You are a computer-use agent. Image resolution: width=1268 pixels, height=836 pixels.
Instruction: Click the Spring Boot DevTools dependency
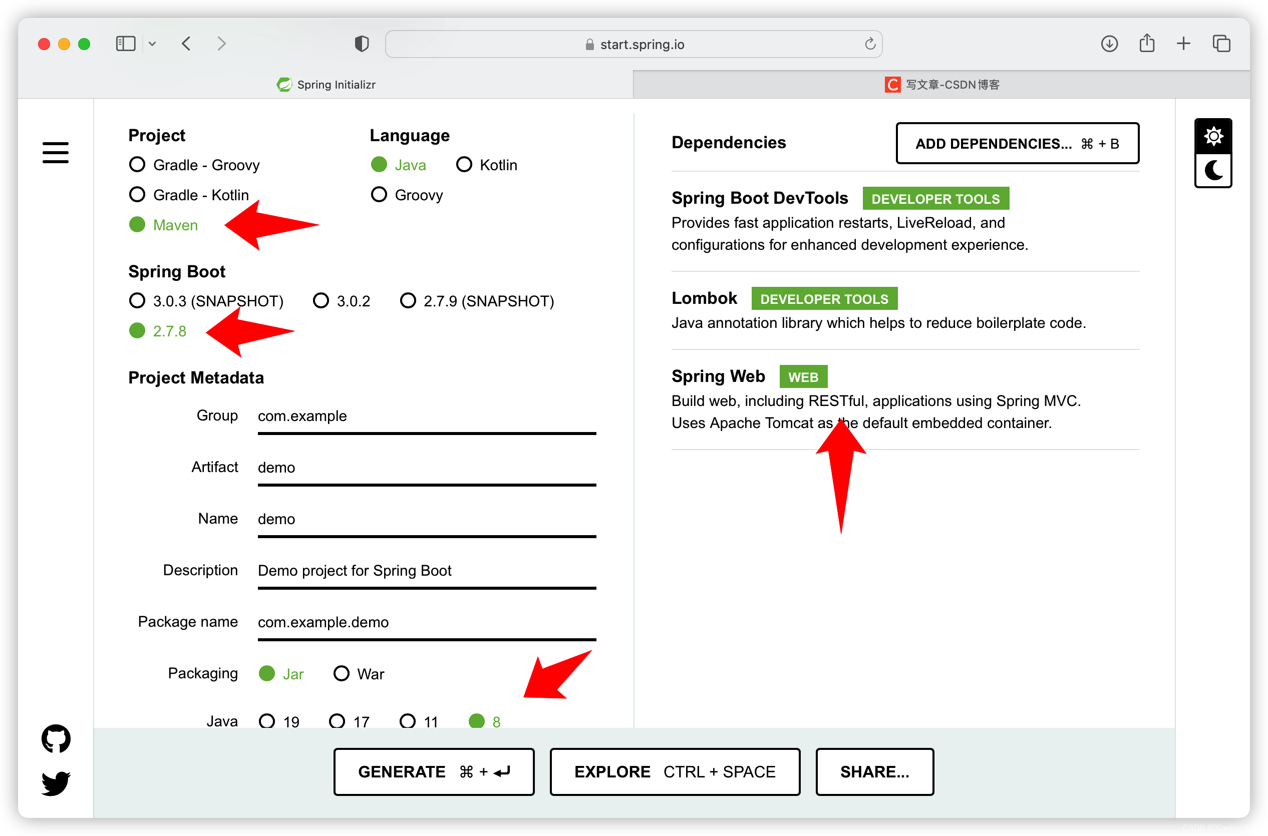click(x=905, y=221)
